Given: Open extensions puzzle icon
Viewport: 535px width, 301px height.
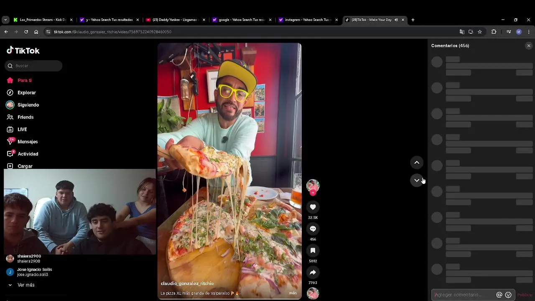Looking at the screenshot, I should 494,32.
